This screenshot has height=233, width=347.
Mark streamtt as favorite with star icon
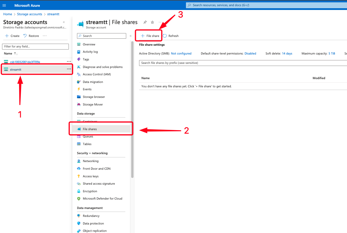152,22
